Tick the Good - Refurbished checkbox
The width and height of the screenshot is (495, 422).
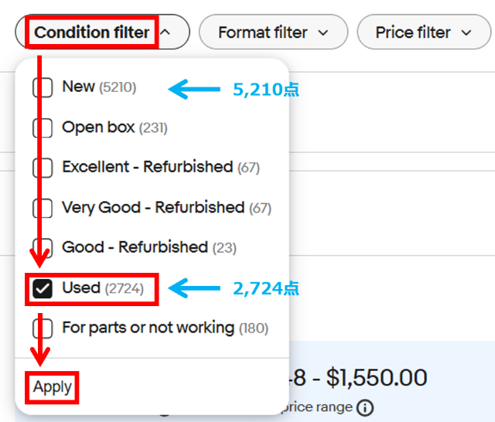(43, 247)
